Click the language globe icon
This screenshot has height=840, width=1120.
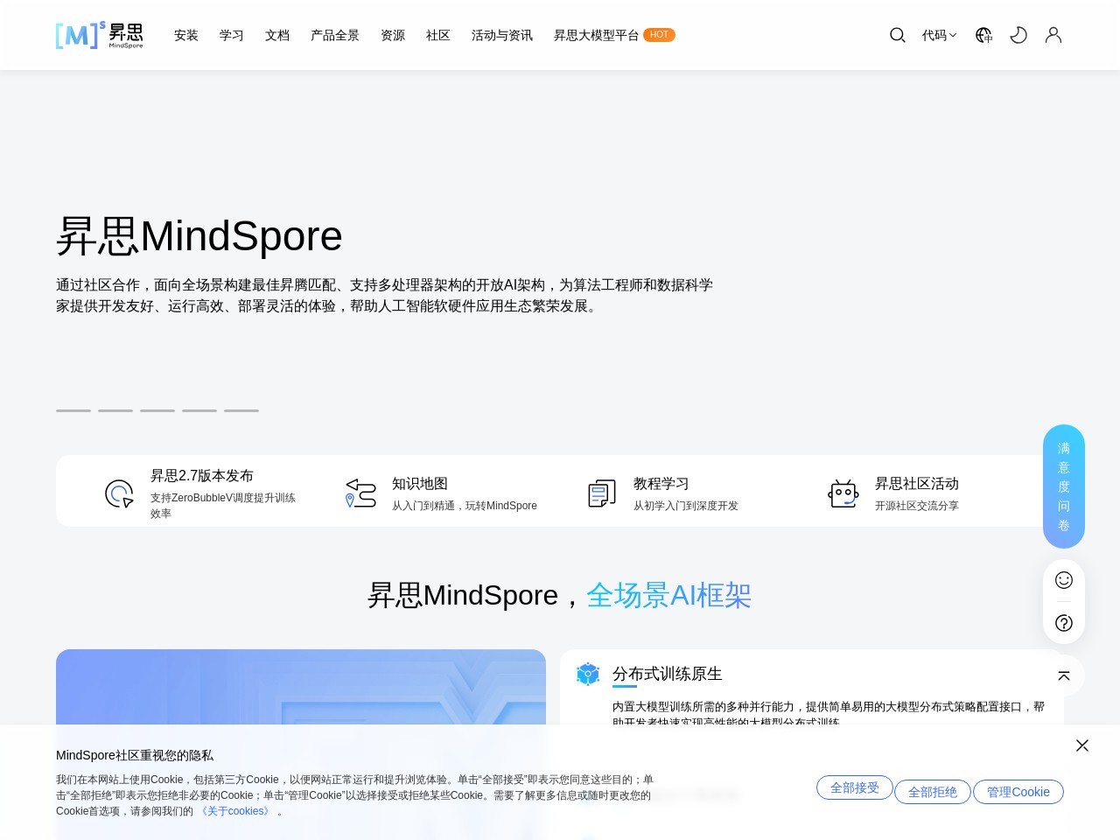pos(983,35)
